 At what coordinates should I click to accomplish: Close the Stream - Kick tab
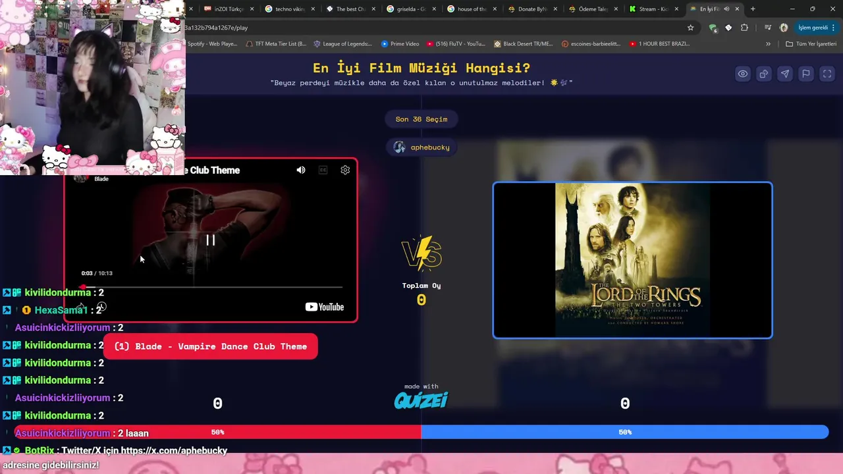coord(676,9)
